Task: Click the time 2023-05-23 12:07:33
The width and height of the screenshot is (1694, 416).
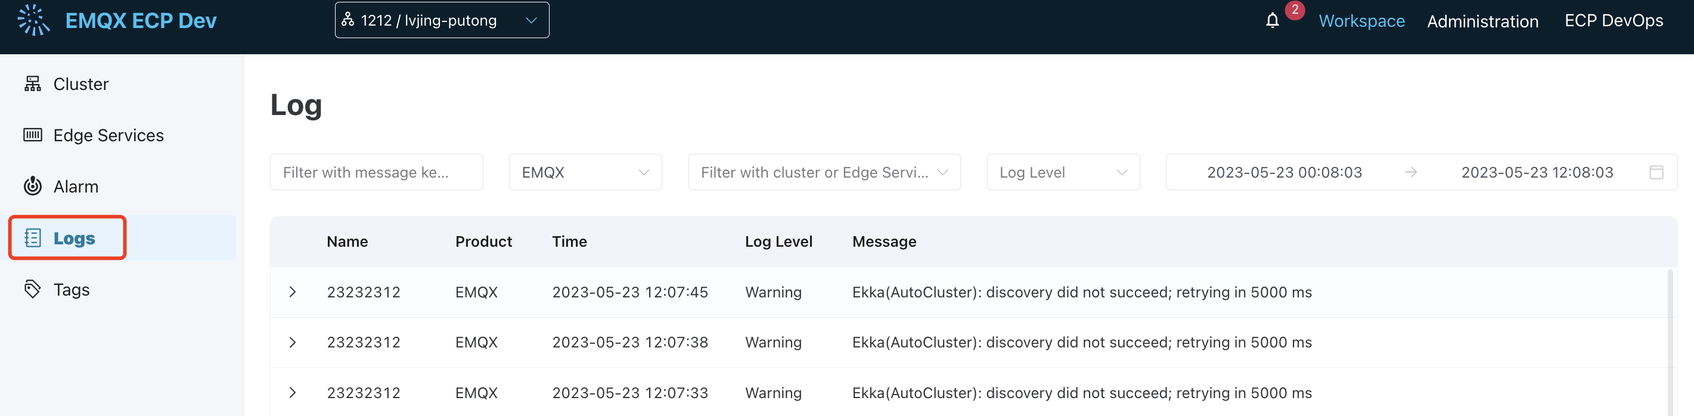Action: click(x=629, y=392)
